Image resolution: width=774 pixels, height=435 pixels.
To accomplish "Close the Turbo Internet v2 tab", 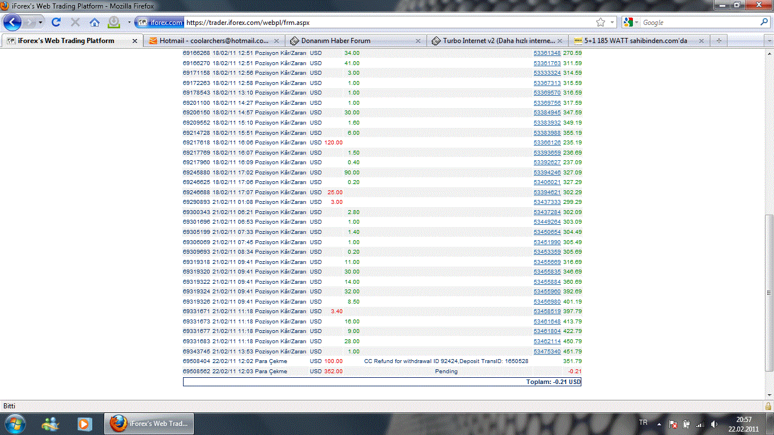I will 559,41.
